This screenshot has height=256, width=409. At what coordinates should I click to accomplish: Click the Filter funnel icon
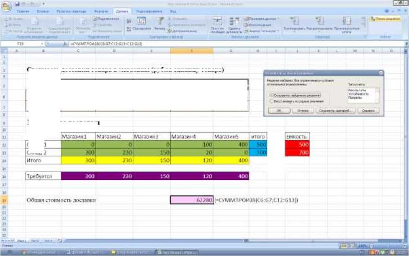[159, 21]
